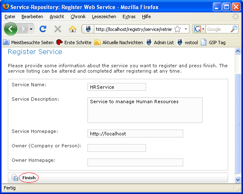
Task: Go back with the green arrow
Action: pos(11,29)
